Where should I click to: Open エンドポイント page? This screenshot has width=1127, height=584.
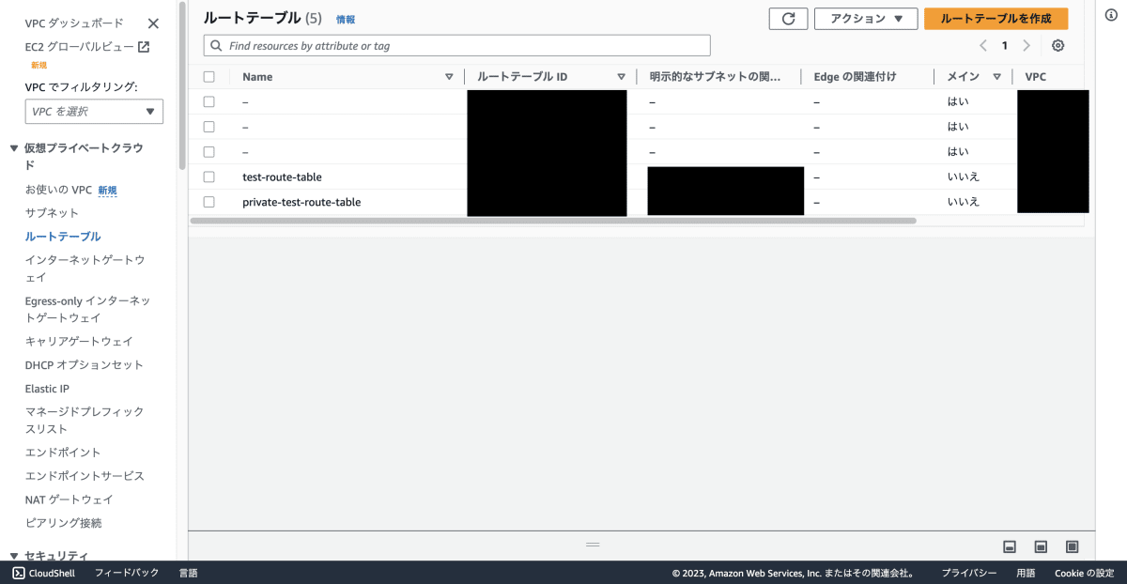point(63,453)
